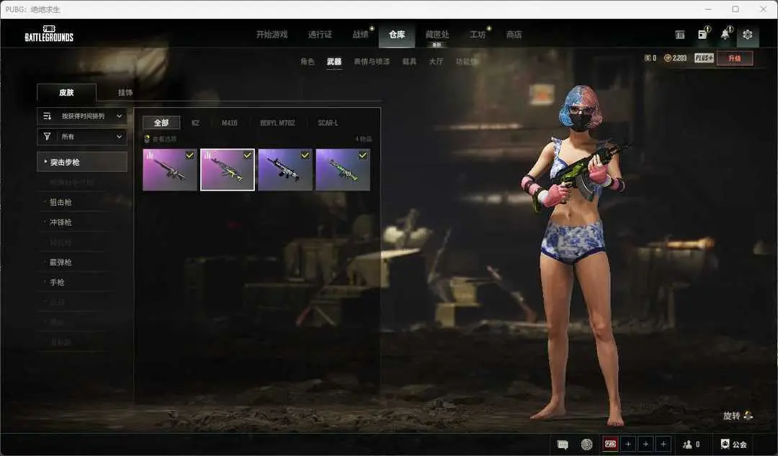Open the 战绩 career tab
The image size is (778, 456).
click(361, 35)
